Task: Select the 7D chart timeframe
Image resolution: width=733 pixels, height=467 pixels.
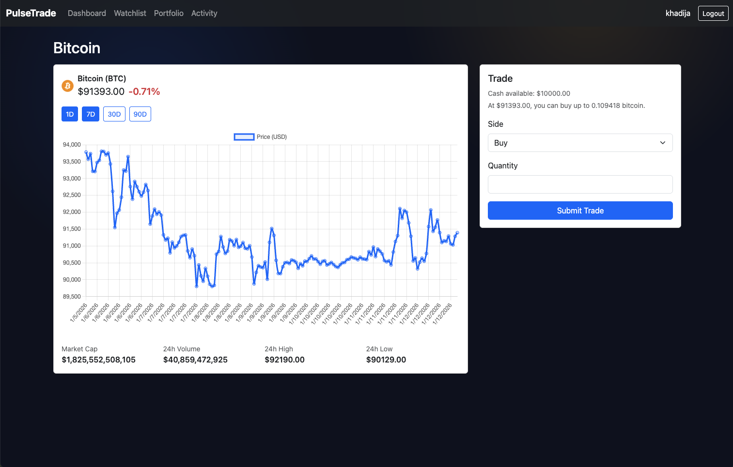Action: 91,114
